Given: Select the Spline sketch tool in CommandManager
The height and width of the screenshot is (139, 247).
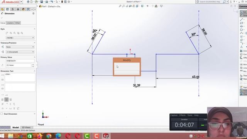Looking at the screenshot, I should click(242, 37).
